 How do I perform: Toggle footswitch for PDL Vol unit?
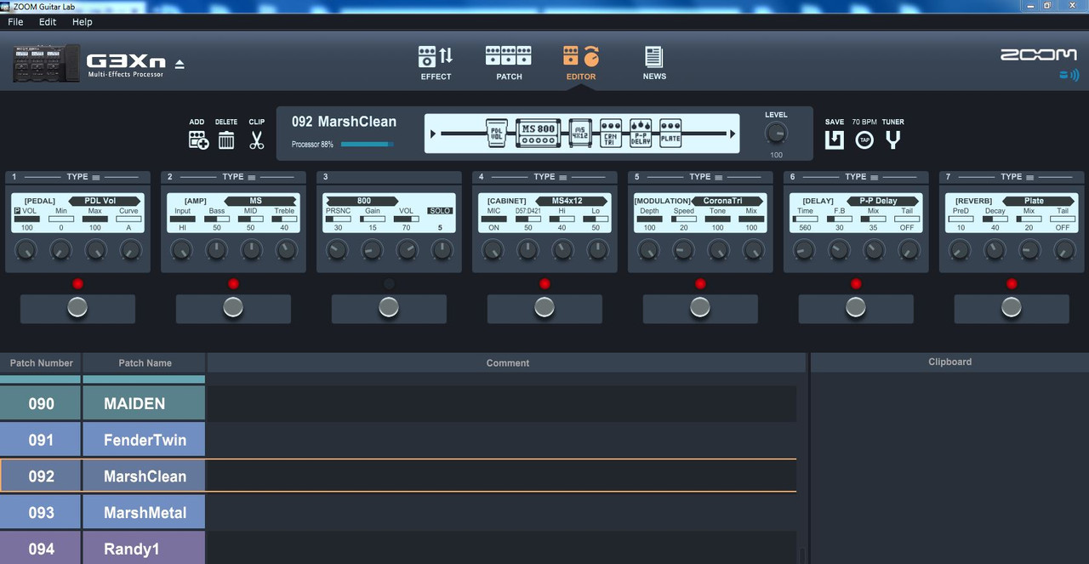[77, 308]
